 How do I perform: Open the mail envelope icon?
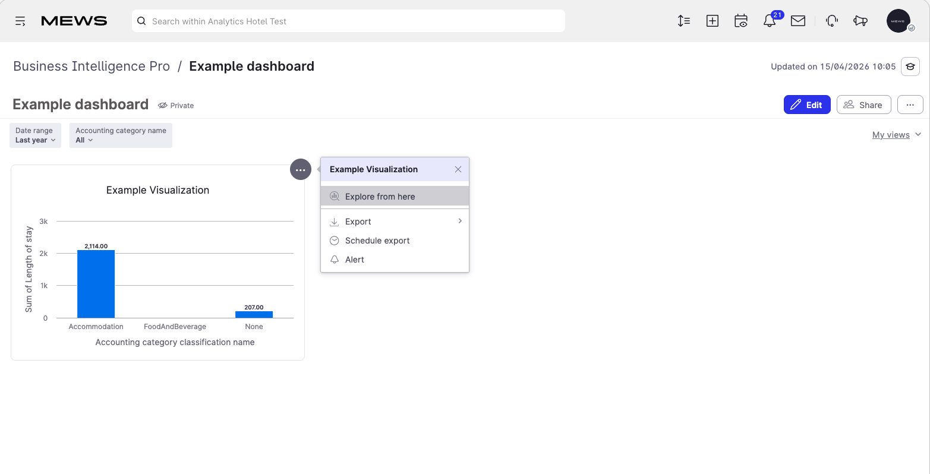(798, 21)
